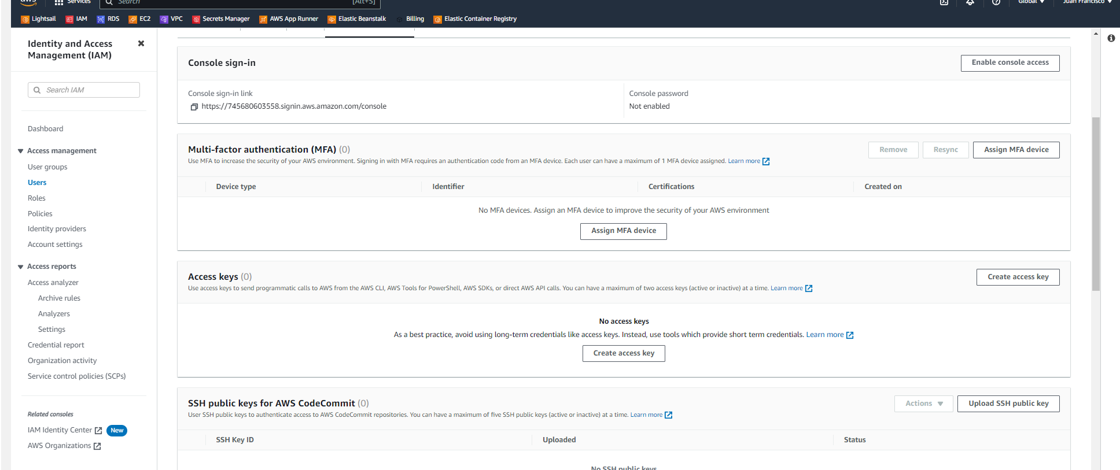Screen dimensions: 1120x470
Task: Open the Billing shortcut
Action: tap(410, 19)
